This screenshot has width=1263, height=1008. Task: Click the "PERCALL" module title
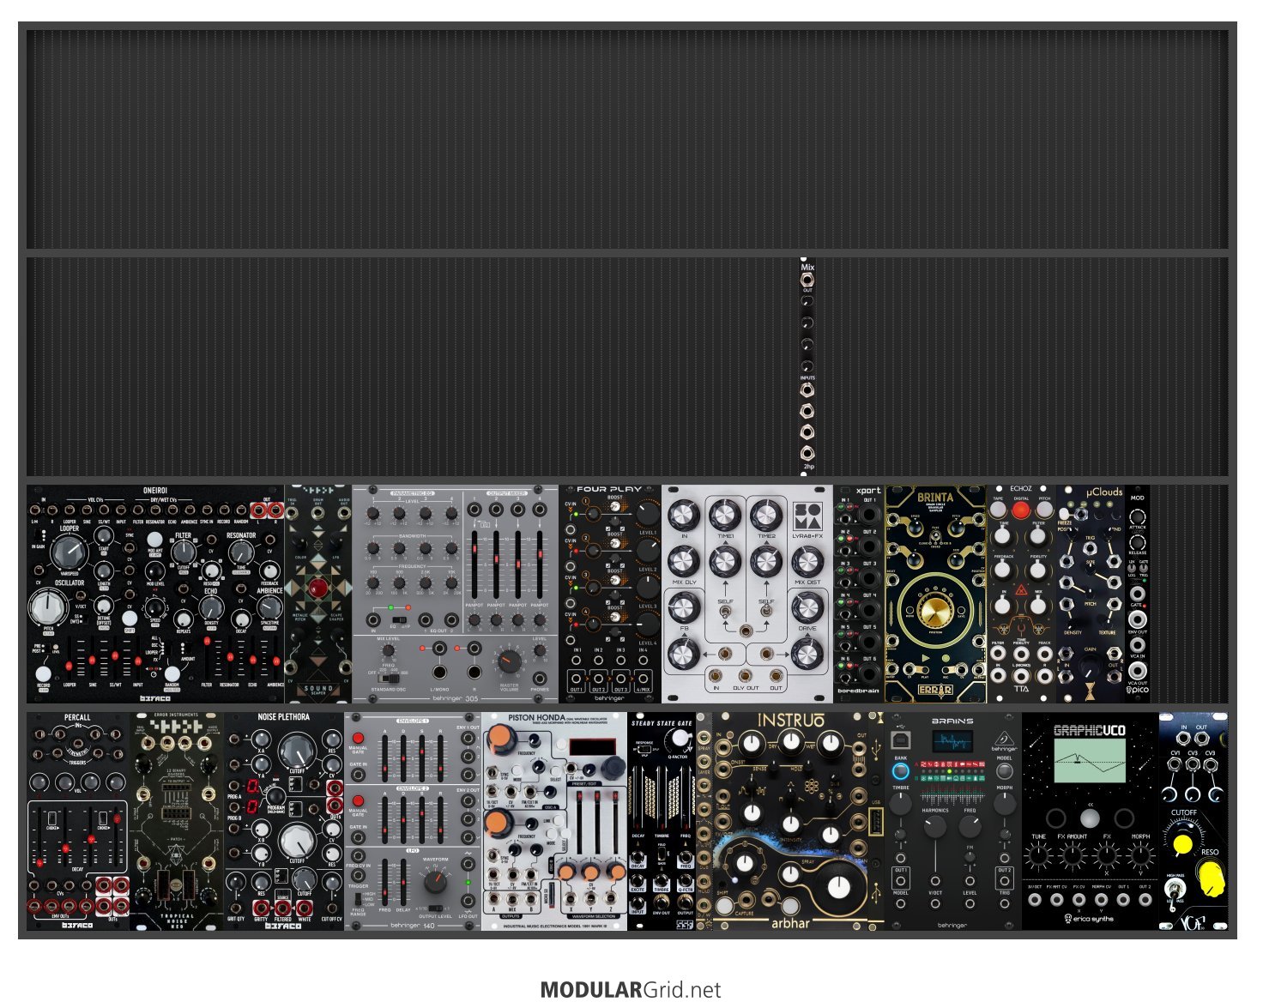77,717
